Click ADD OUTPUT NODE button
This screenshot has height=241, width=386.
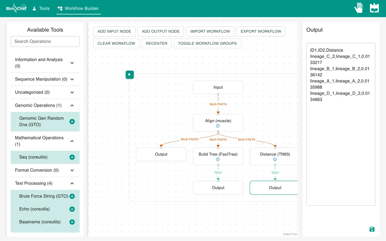161,31
